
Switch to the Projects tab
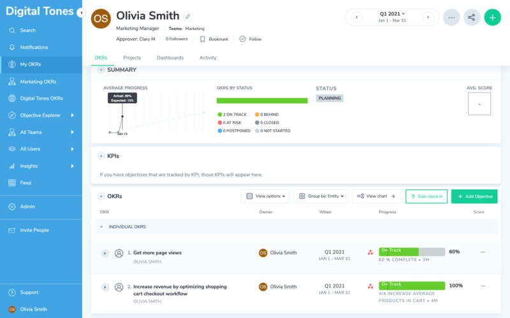pyautogui.click(x=132, y=58)
